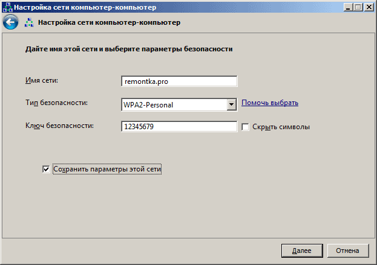Focus the network name field 'remontka.pro'

tap(179, 81)
